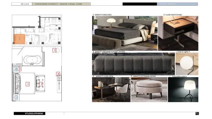Select the Foscarini gallery lamp image
Viewport: 212px width, 119px height.
point(183,90)
